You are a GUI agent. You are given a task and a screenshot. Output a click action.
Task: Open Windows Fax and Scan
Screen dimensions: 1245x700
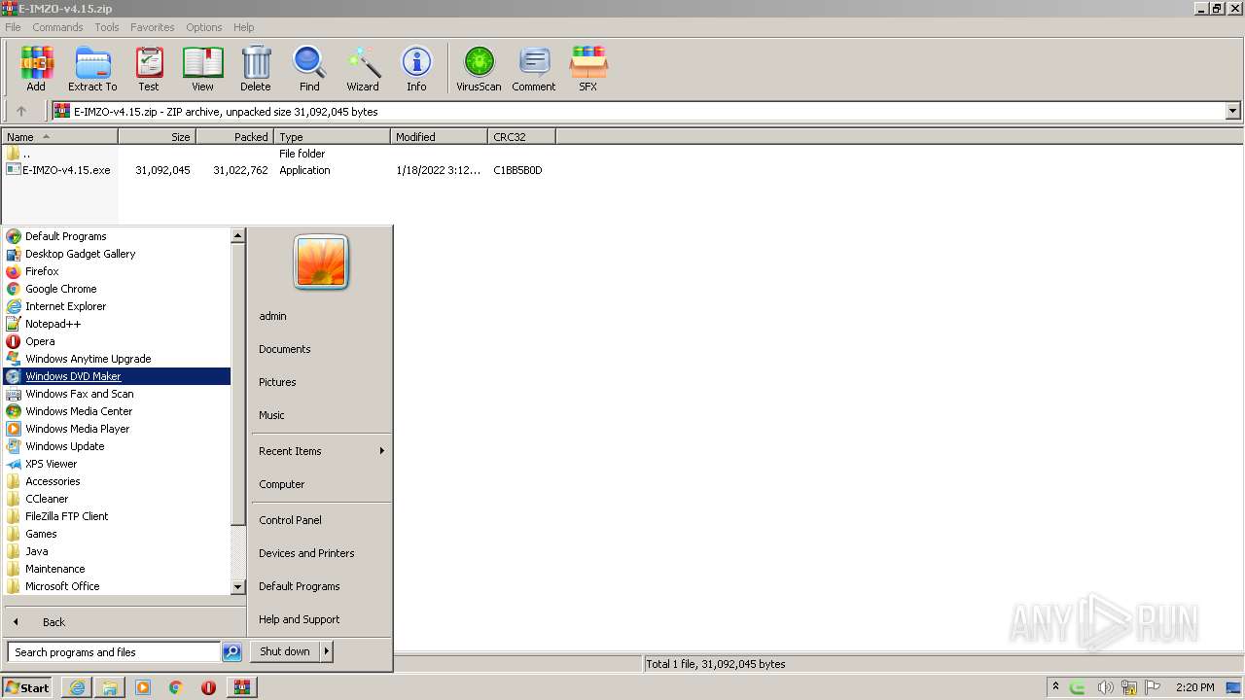tap(117, 394)
